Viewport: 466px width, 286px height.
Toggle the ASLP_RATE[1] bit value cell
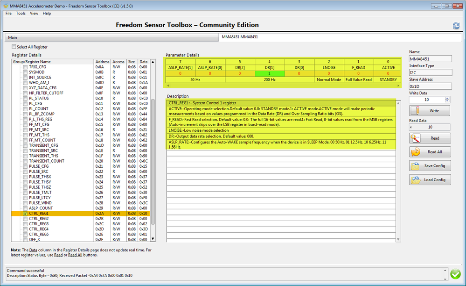[x=181, y=73]
